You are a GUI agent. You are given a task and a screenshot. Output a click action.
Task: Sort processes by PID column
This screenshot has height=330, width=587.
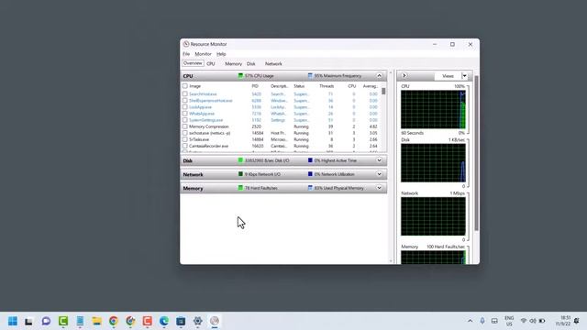(x=255, y=86)
